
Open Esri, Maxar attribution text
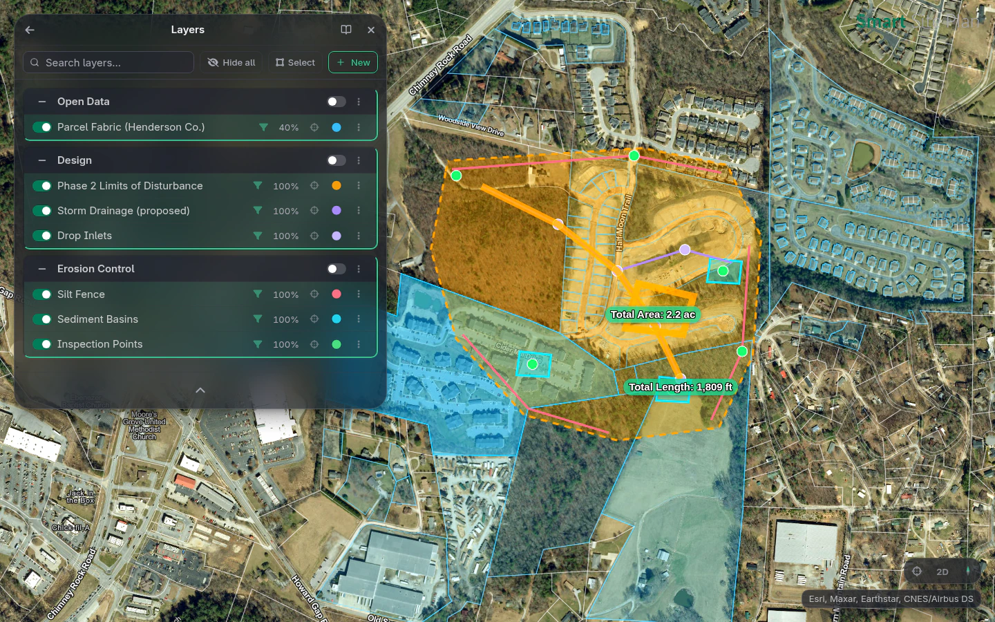point(891,599)
